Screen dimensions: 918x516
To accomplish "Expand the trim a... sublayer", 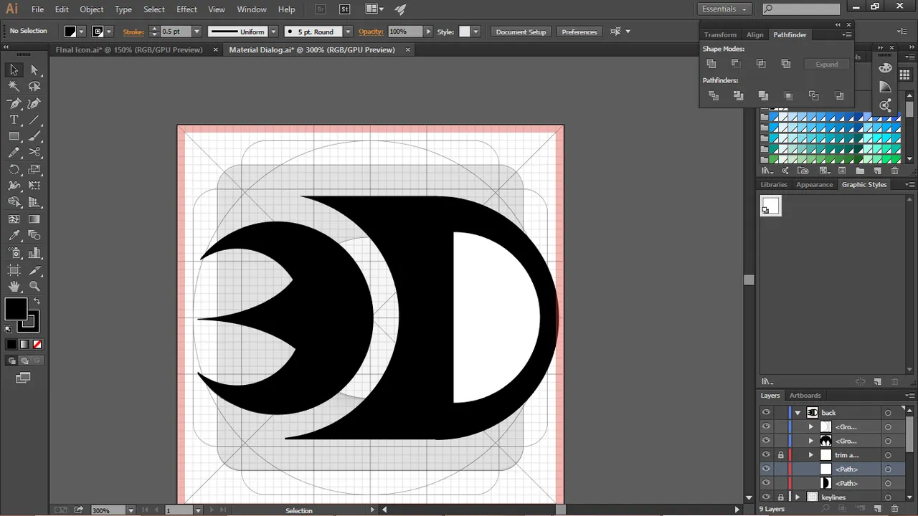I will pyautogui.click(x=811, y=455).
